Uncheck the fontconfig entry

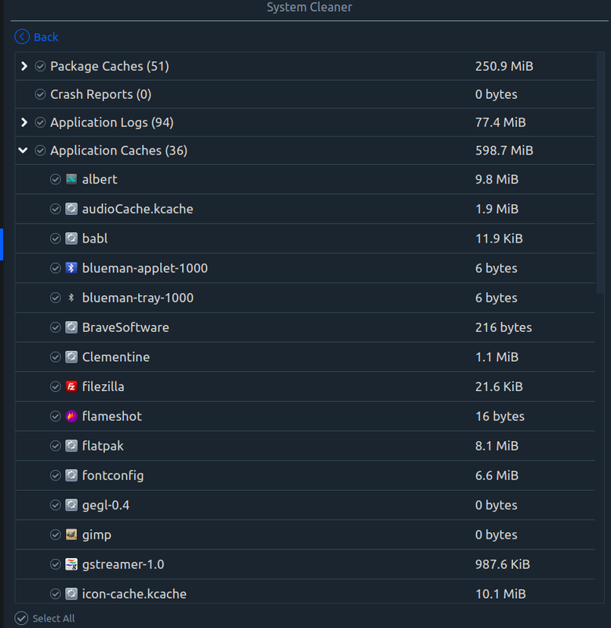coord(55,476)
